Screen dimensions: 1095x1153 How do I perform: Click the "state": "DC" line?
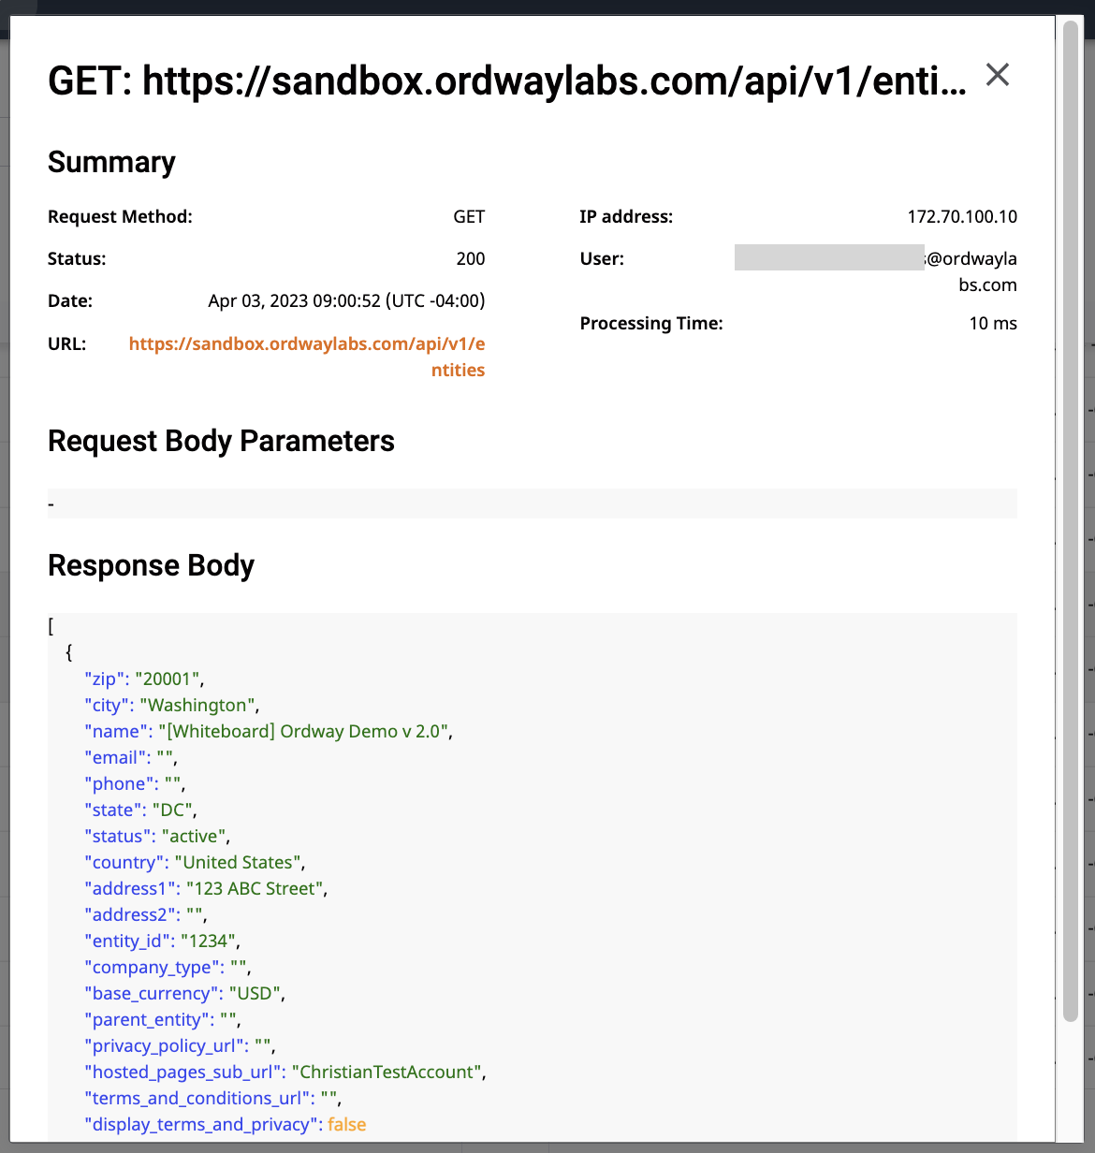pyautogui.click(x=140, y=810)
